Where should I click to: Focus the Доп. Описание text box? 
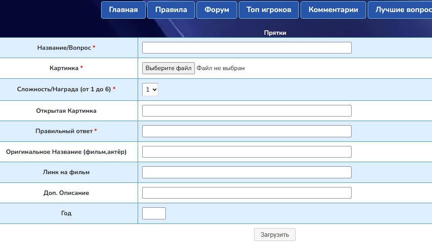click(247, 193)
